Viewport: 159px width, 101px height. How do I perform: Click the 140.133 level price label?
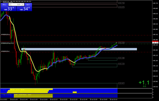point(121,64)
